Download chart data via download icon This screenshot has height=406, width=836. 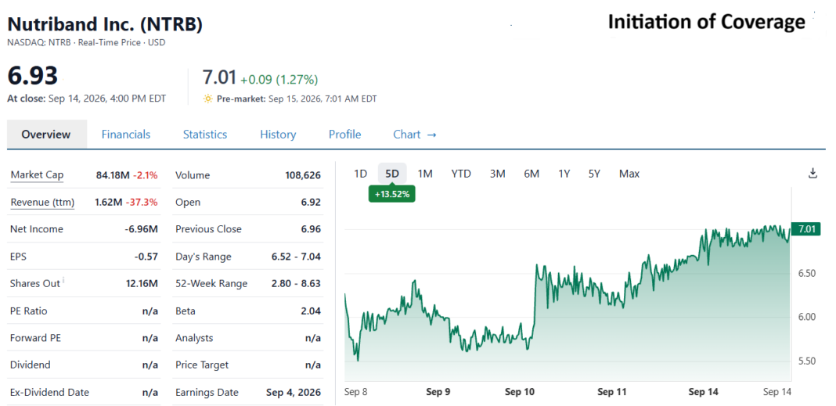tap(813, 173)
